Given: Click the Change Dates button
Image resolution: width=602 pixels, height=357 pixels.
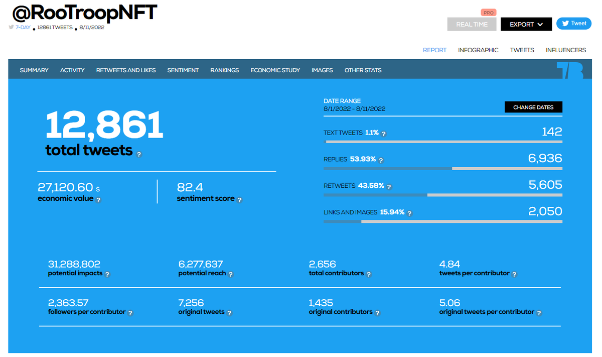Looking at the screenshot, I should (533, 107).
